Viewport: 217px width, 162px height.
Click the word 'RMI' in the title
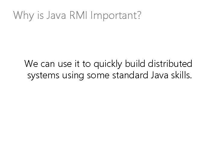click(78, 15)
